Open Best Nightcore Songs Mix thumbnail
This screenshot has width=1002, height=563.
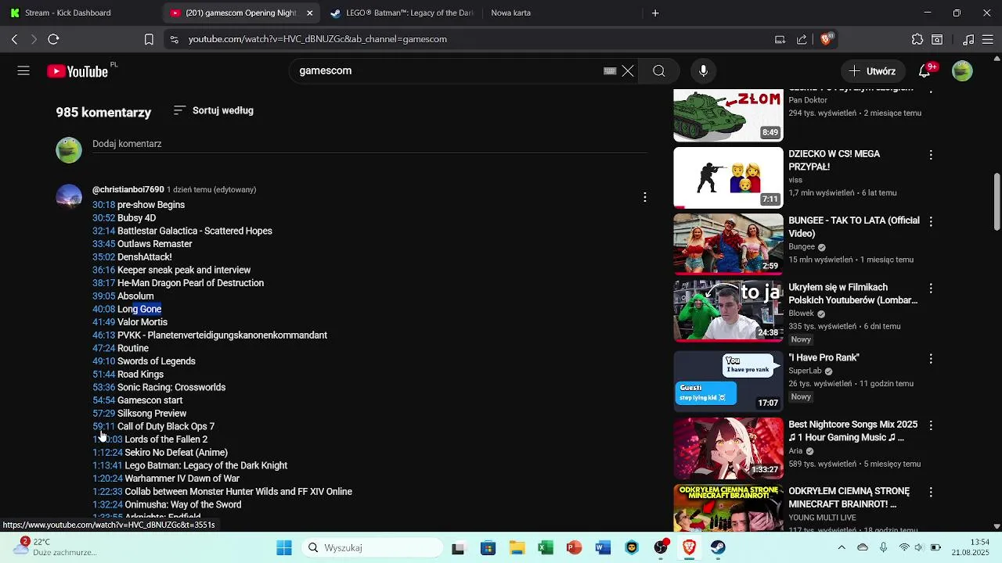[x=728, y=448]
